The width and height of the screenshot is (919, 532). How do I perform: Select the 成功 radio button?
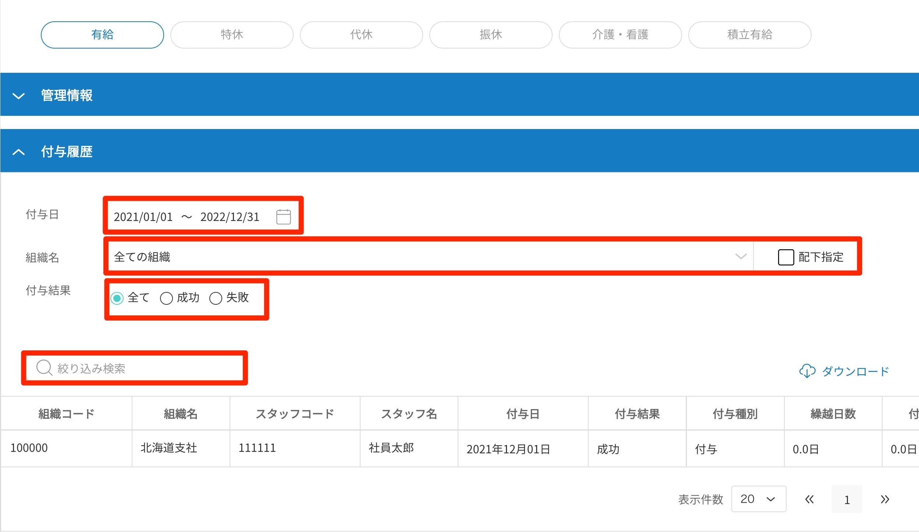(166, 298)
